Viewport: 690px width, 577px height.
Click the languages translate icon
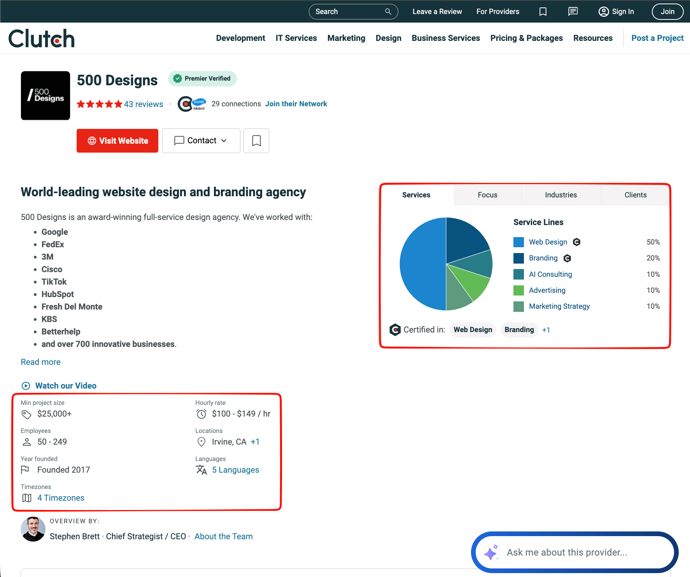pyautogui.click(x=201, y=470)
